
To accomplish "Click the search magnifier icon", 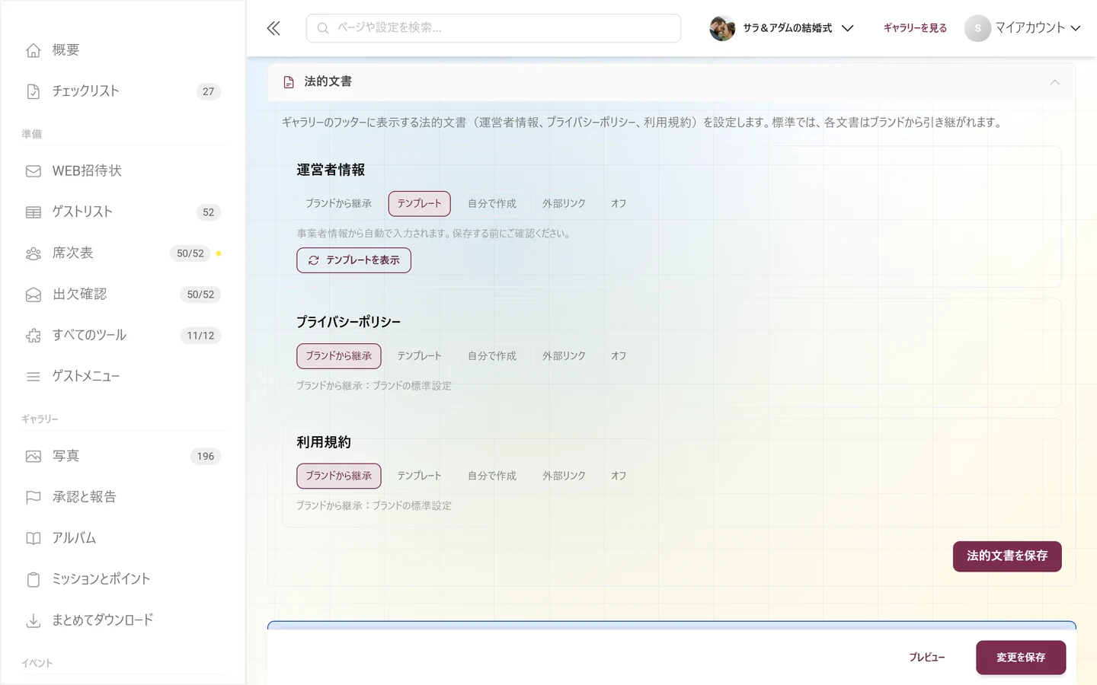I will (323, 28).
